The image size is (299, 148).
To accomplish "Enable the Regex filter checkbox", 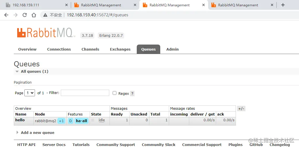I will 114,93.
